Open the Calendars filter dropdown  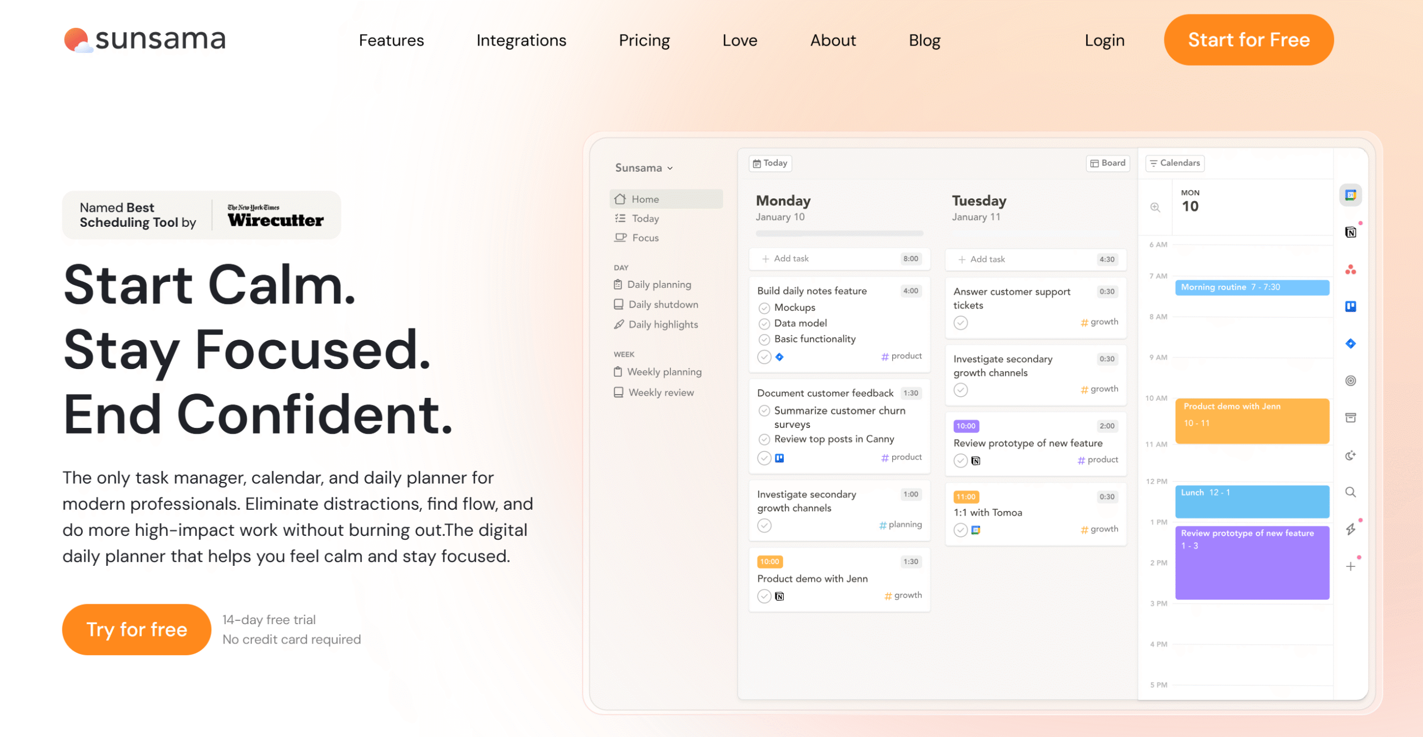[1175, 163]
